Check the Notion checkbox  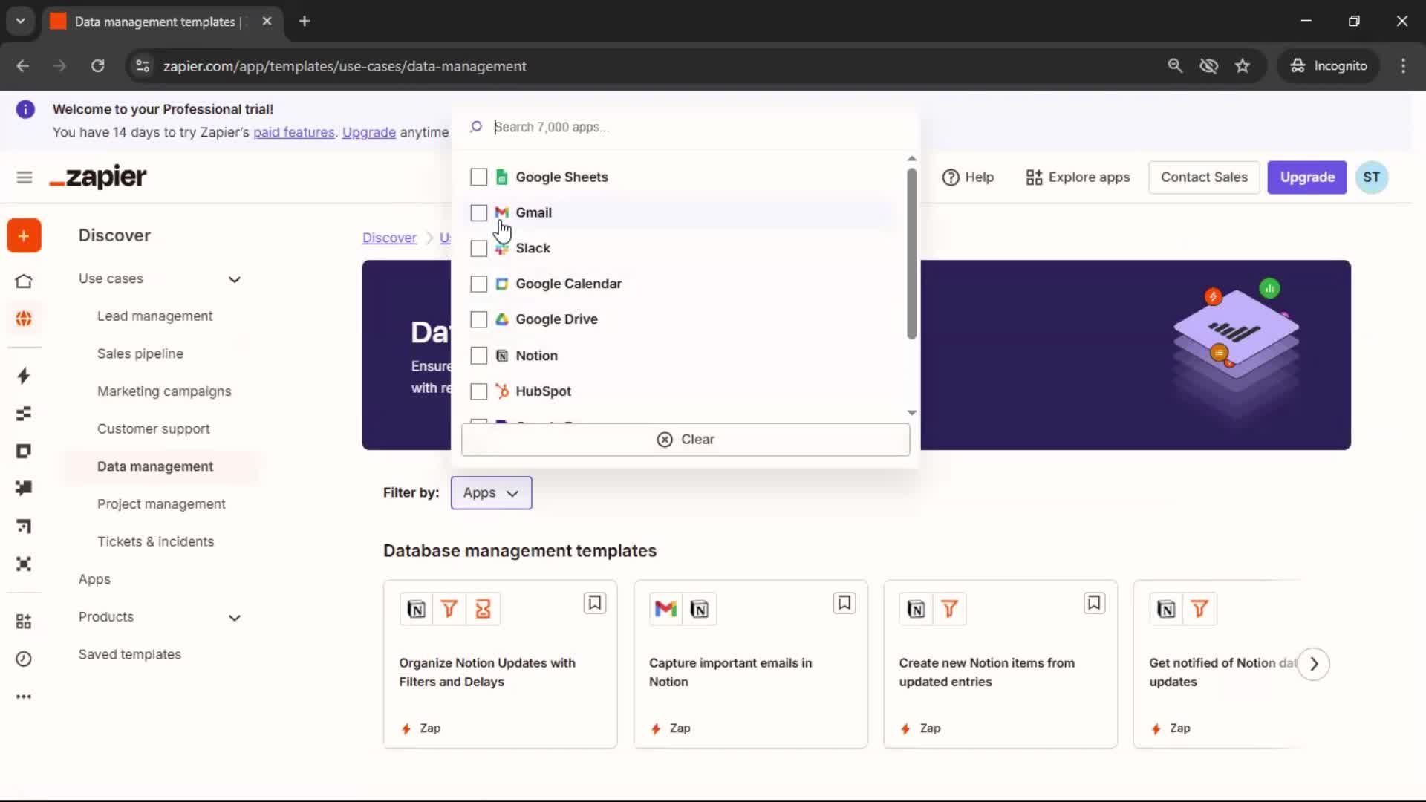coord(479,356)
